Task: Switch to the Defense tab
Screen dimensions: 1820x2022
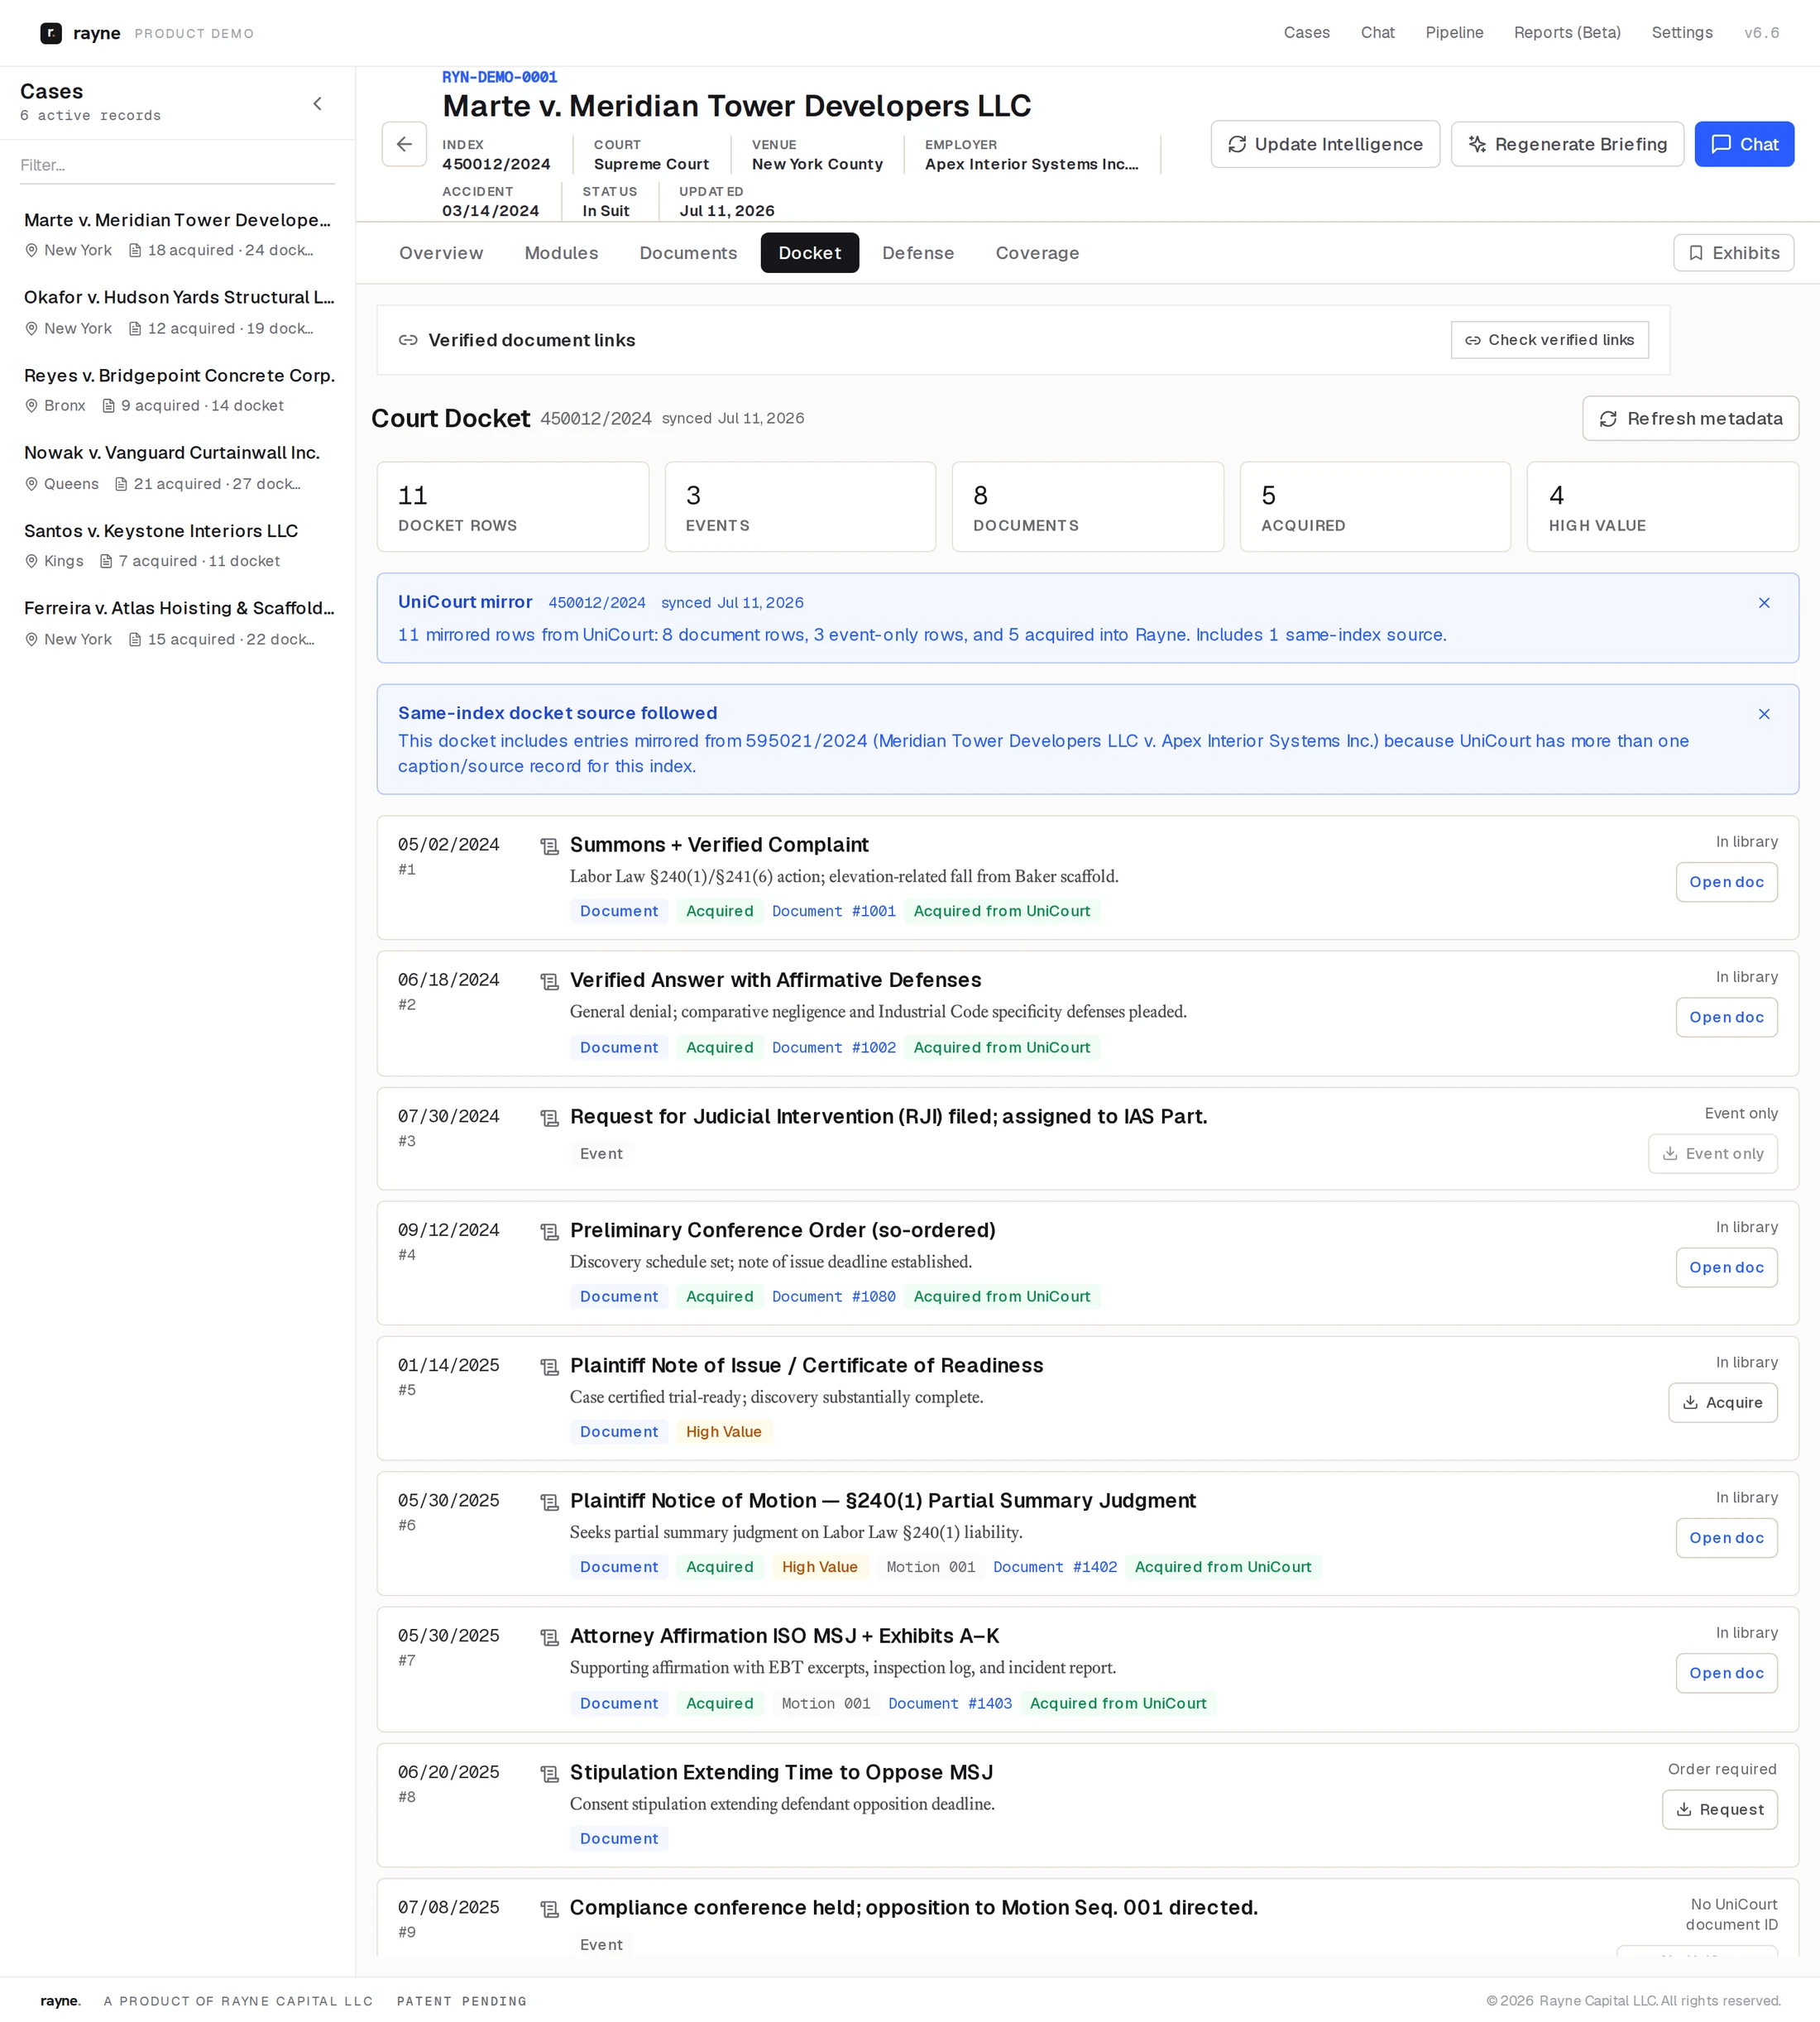Action: (x=918, y=253)
